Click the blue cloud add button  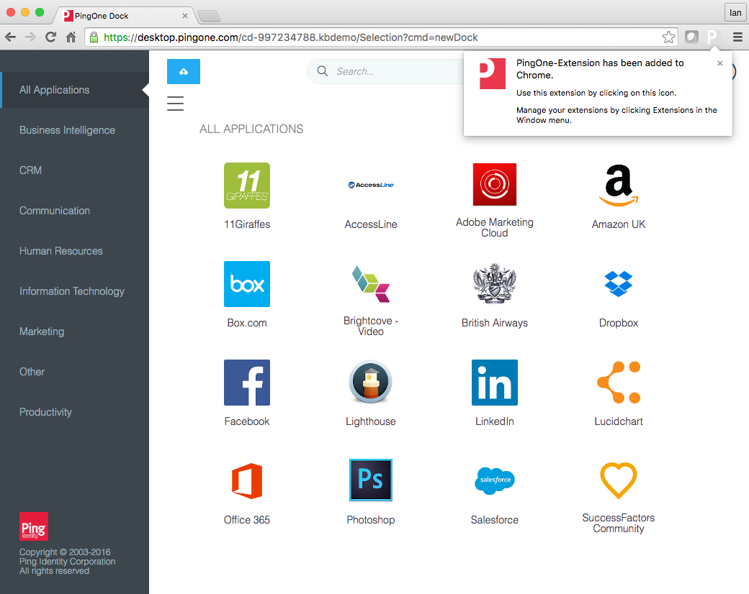(x=184, y=71)
